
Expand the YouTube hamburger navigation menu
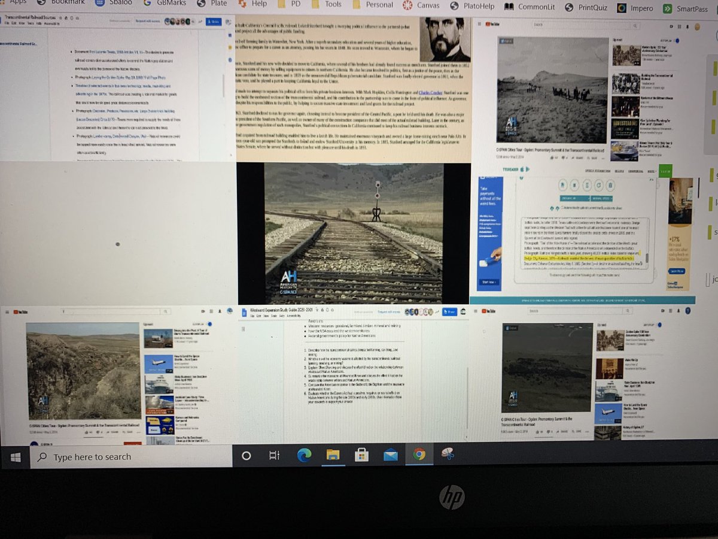(479, 24)
